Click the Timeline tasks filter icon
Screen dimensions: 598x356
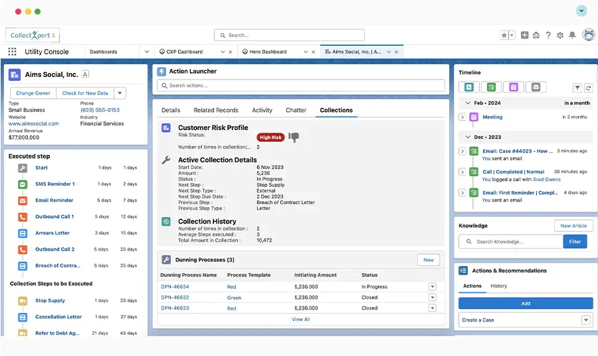pyautogui.click(x=491, y=87)
